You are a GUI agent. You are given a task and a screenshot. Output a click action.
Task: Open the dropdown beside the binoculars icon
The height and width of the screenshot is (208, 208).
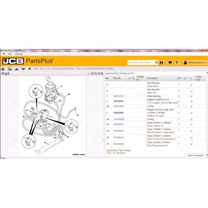(164, 62)
